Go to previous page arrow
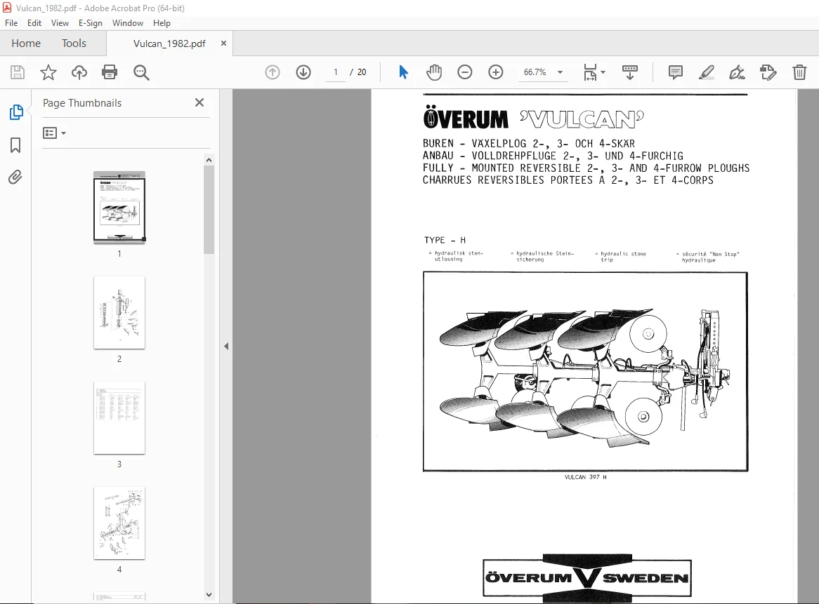 [x=272, y=72]
